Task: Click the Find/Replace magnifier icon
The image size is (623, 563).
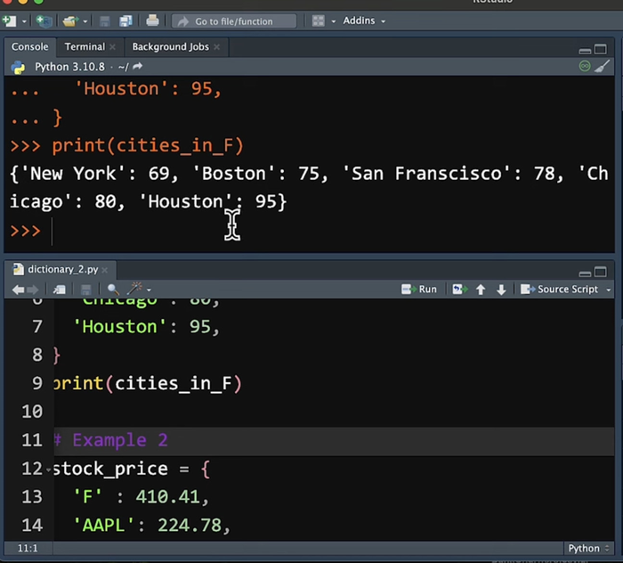Action: click(x=113, y=290)
